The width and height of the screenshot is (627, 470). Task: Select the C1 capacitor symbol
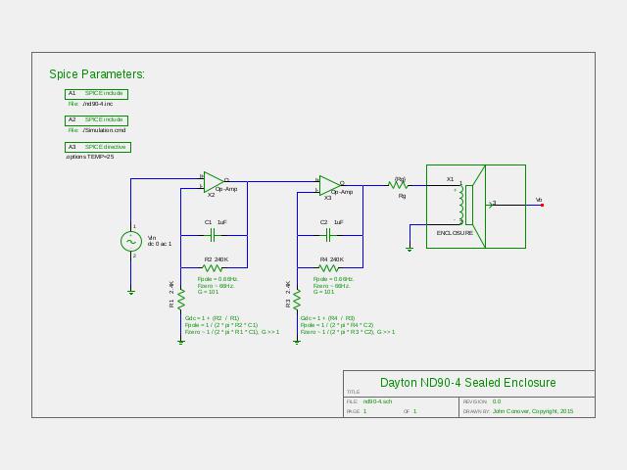pyautogui.click(x=213, y=235)
